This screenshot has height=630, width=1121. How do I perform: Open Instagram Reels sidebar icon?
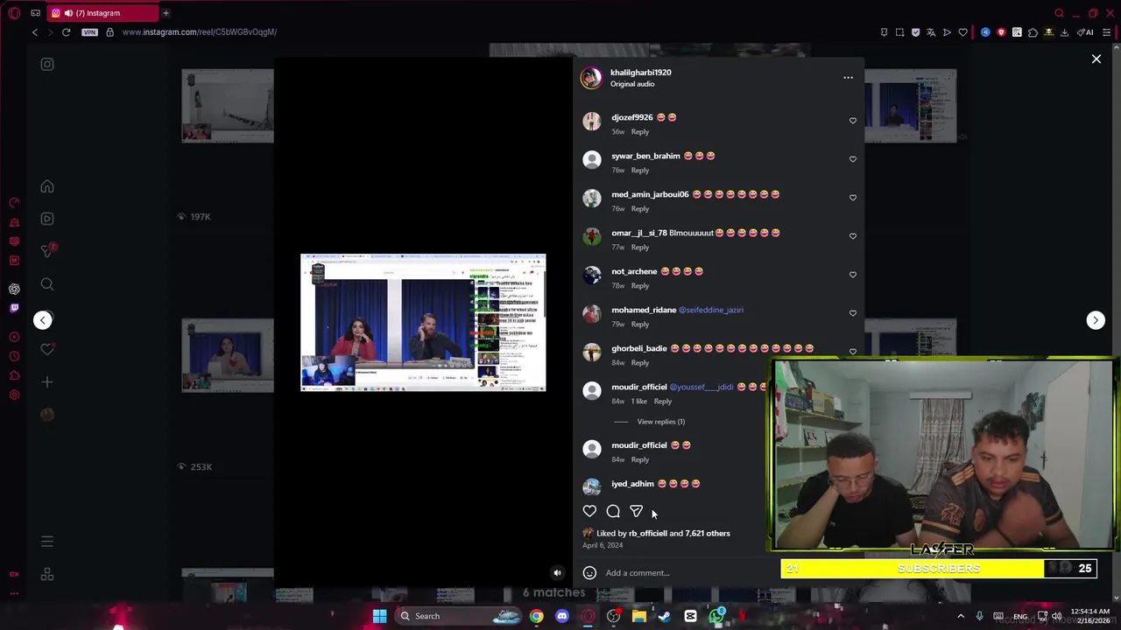click(47, 219)
